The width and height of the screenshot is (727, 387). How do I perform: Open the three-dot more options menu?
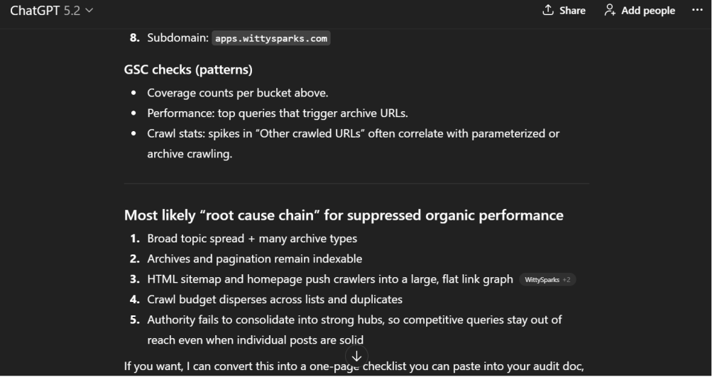[696, 11]
